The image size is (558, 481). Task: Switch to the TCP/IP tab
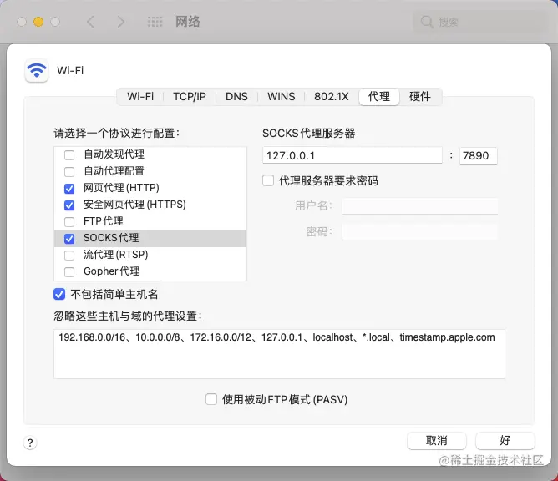pyautogui.click(x=190, y=96)
